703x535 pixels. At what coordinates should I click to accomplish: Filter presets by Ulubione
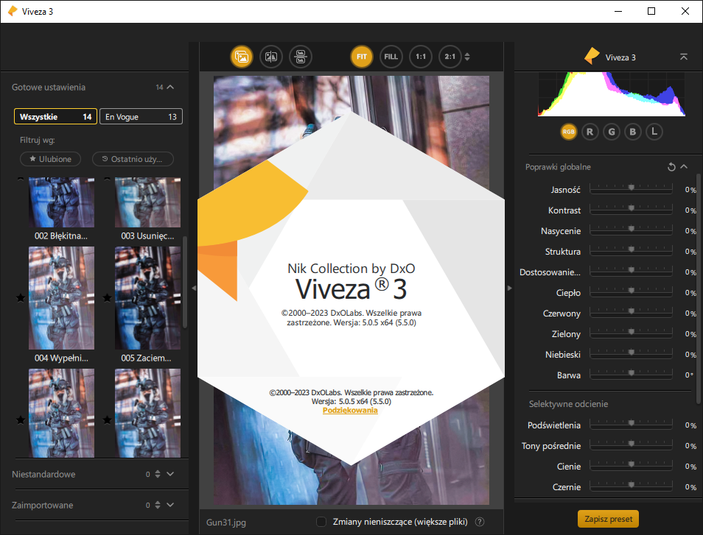[x=51, y=159]
